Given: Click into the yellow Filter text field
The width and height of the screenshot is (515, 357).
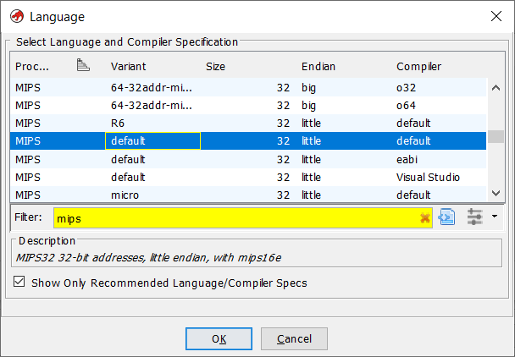Looking at the screenshot, I should point(235,217).
